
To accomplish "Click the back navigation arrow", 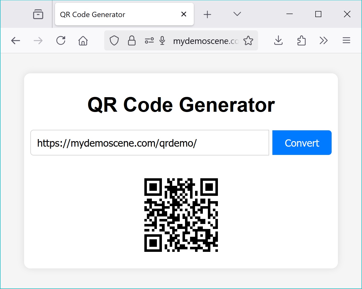I will (x=16, y=40).
